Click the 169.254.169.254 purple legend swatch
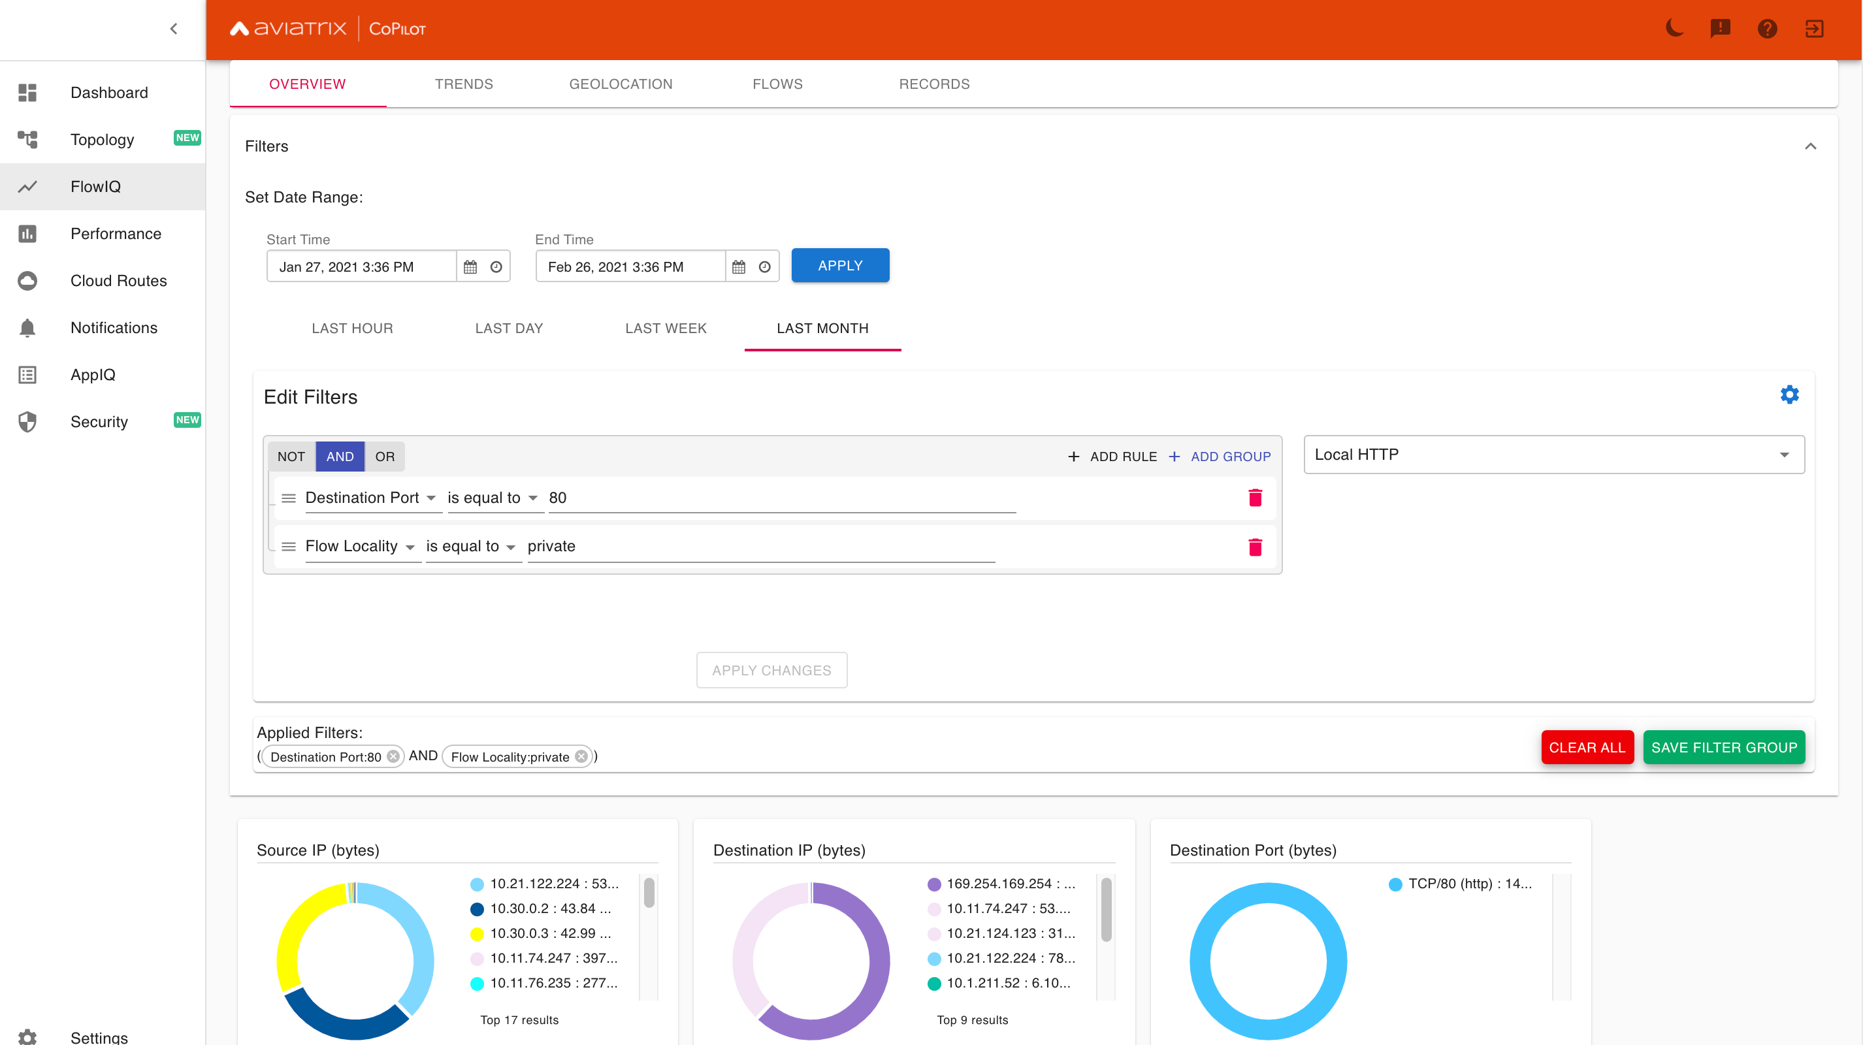Viewport: 1863px width, 1045px height. (934, 884)
